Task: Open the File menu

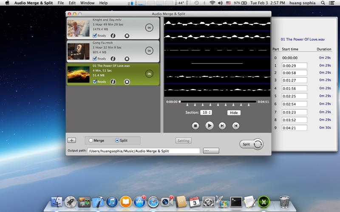Action: coord(61,3)
